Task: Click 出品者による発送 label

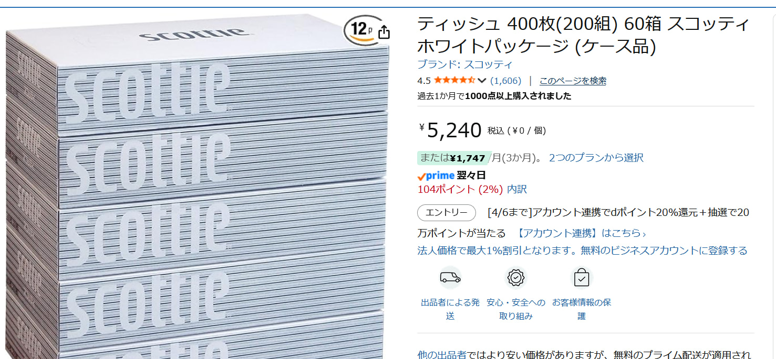Action: tap(450, 309)
